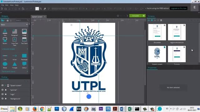Open the Edit menu

7,5
